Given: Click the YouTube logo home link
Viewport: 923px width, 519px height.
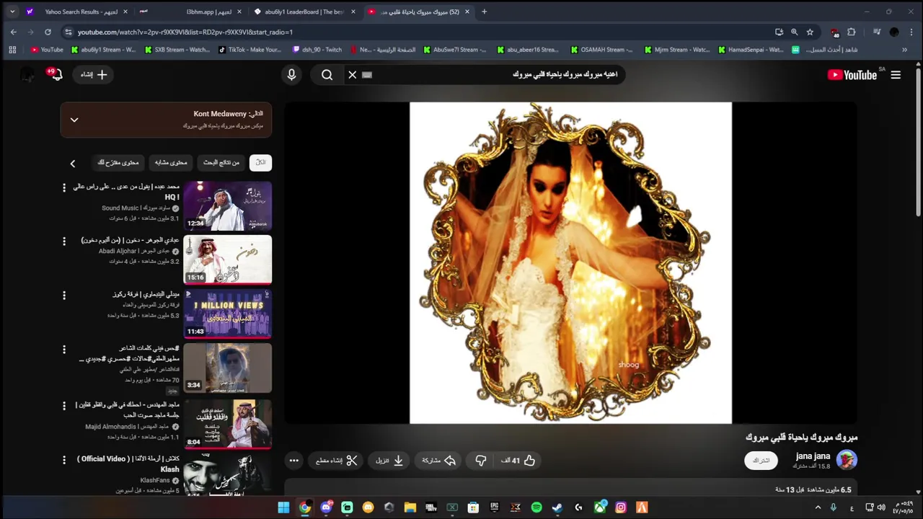Looking at the screenshot, I should [852, 75].
